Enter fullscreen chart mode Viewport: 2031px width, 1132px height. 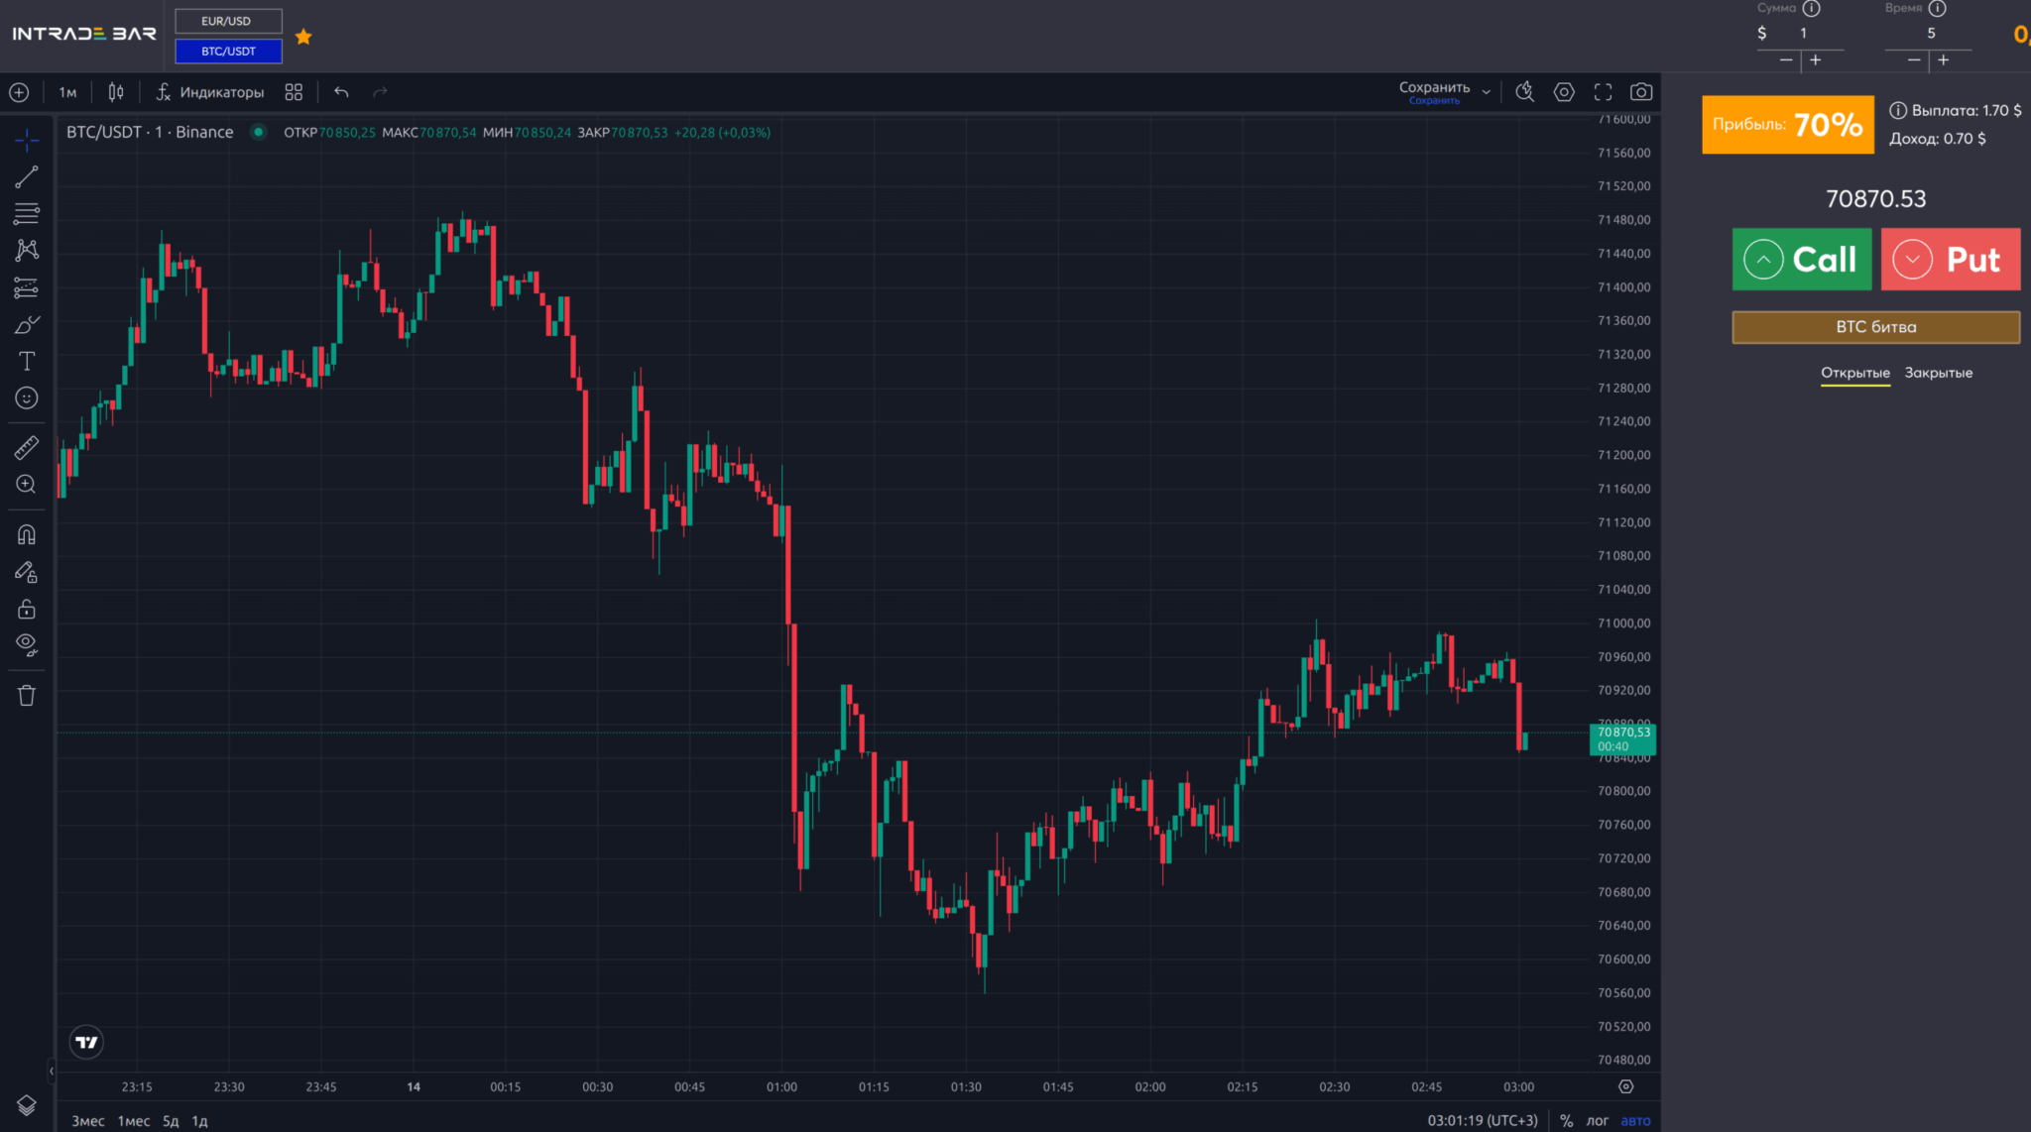[1603, 92]
